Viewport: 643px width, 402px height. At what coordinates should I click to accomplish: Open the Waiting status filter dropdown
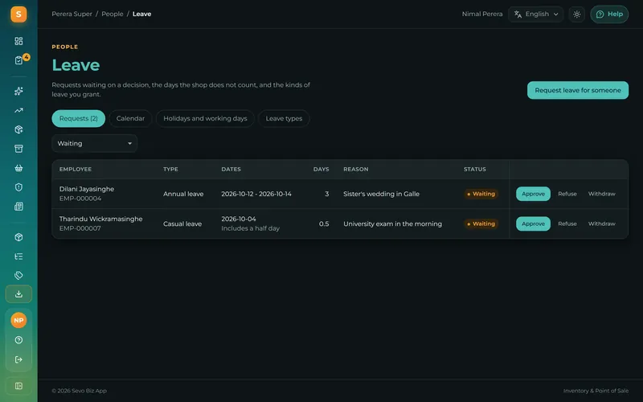94,144
